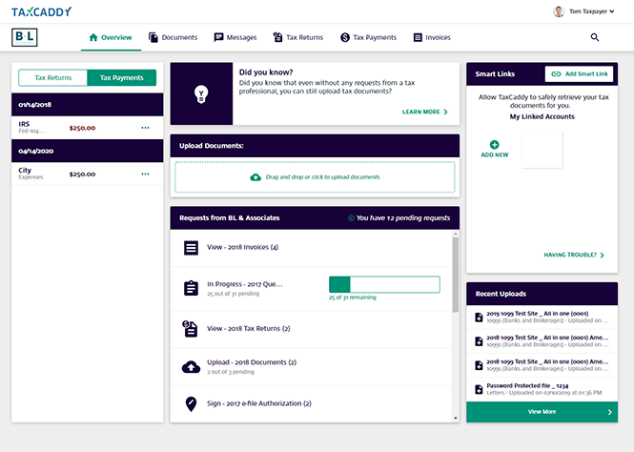Click the 01/14/2018 date header
The image size is (634, 452).
[x=88, y=105]
